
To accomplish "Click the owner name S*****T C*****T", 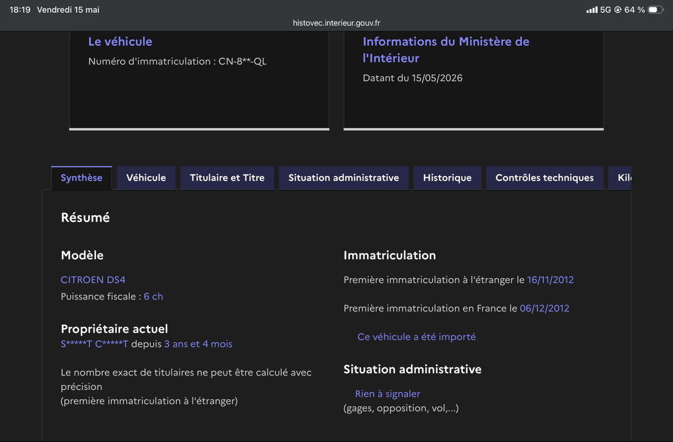I will click(94, 344).
